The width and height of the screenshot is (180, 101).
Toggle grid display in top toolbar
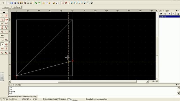[62, 3]
